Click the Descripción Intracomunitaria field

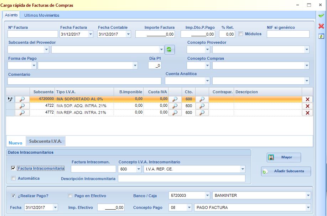pyautogui.click(x=182, y=179)
